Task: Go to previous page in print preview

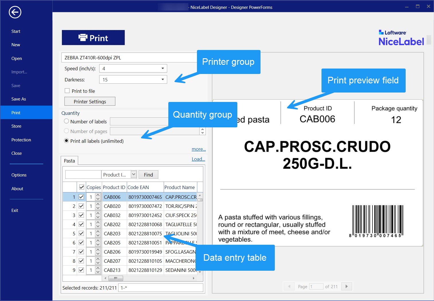Action: pyautogui.click(x=289, y=286)
